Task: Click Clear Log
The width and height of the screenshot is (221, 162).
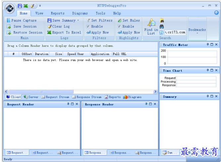Action: (59, 27)
